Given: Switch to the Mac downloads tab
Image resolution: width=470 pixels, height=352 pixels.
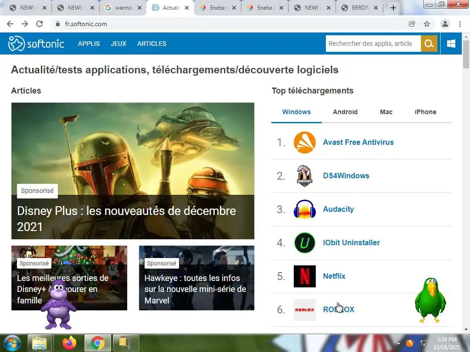Looking at the screenshot, I should tap(386, 112).
